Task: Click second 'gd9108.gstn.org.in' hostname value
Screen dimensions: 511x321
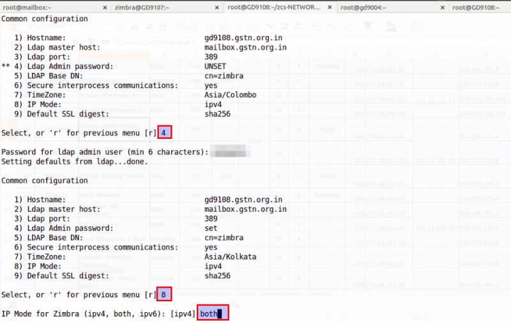Action: click(243, 200)
